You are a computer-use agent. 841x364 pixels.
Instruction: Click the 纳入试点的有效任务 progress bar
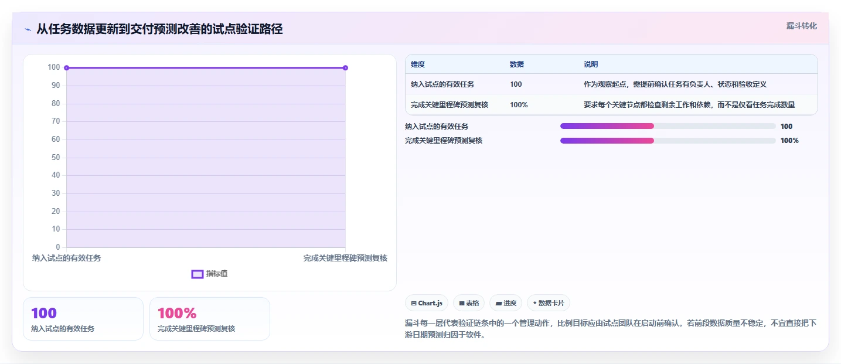coord(668,126)
